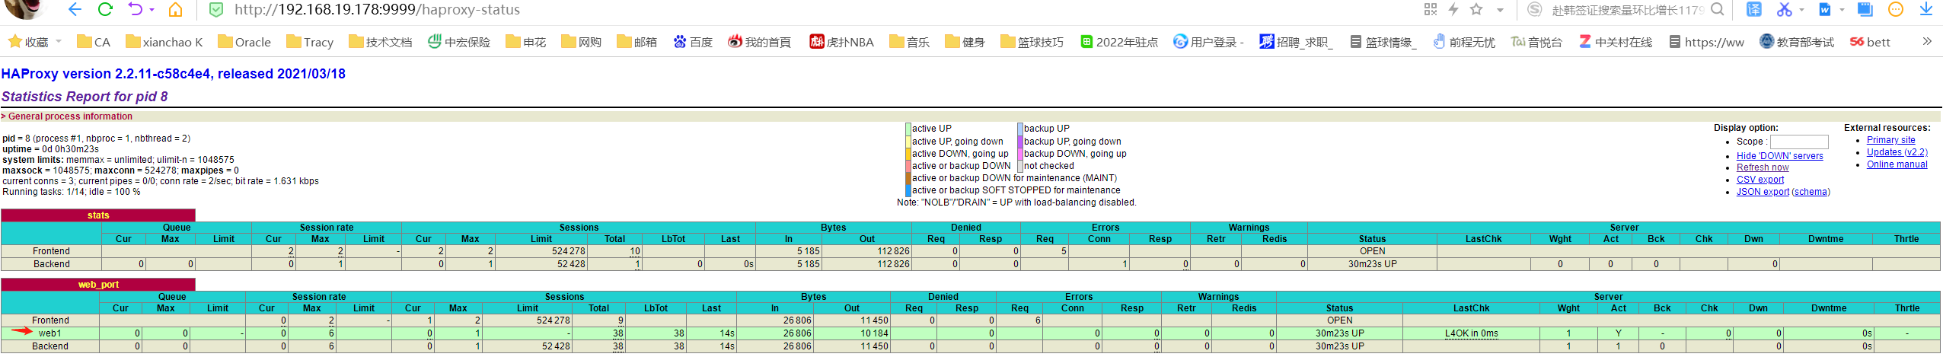Screen dimensions: 1943x357
Task: Reload the page with the green refresh icon
Action: pyautogui.click(x=105, y=9)
